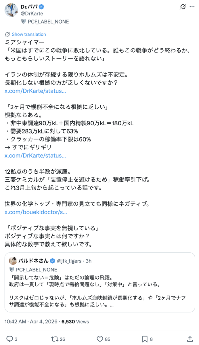This screenshot has width=199, height=345.
Task: Repost this tweet via retweet icon
Action: point(54,339)
